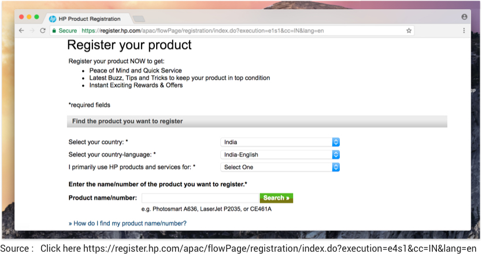Click the Peace of Mind and Quick Service bullet
Image resolution: width=482 pixels, height=254 pixels.
[136, 71]
